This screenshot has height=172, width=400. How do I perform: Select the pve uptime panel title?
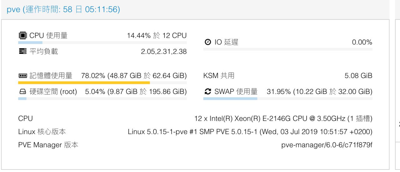[63, 9]
